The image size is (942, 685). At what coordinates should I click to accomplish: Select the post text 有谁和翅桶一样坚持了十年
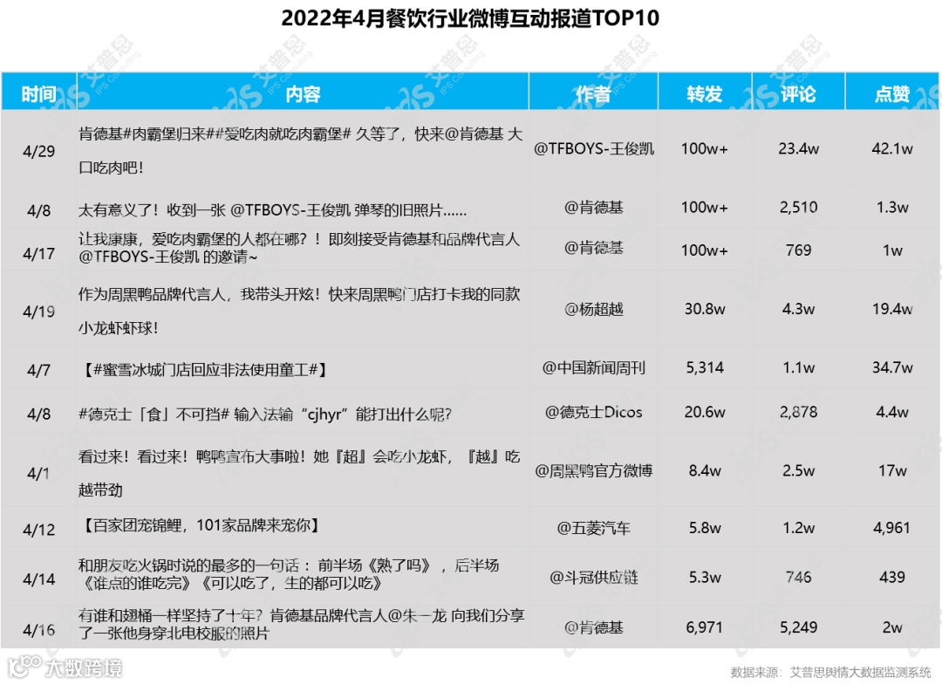(302, 624)
